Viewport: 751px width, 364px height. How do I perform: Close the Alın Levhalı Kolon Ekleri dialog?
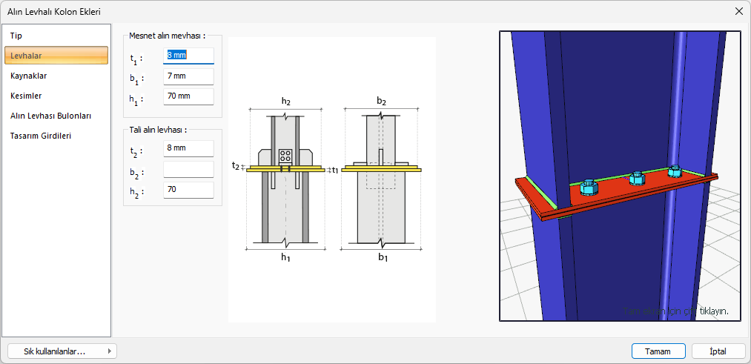738,11
